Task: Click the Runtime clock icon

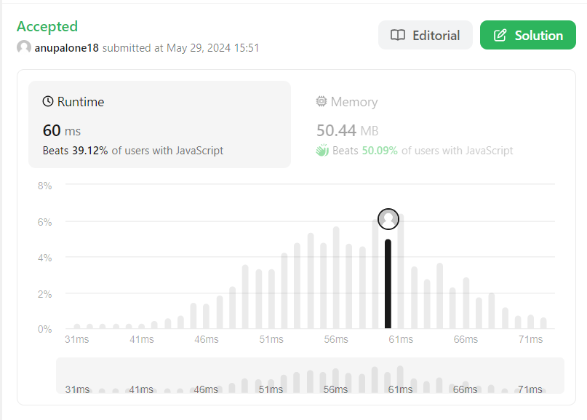Action: click(x=48, y=101)
